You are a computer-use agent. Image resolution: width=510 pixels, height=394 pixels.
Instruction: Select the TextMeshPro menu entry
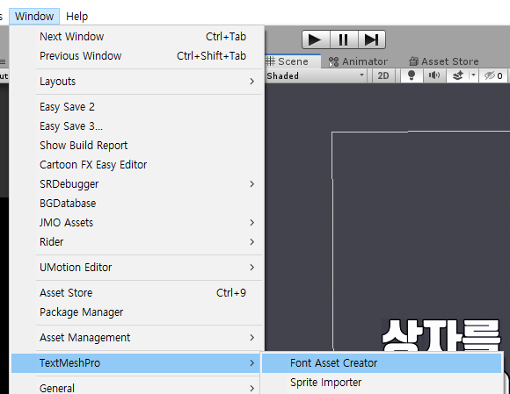[135, 362]
